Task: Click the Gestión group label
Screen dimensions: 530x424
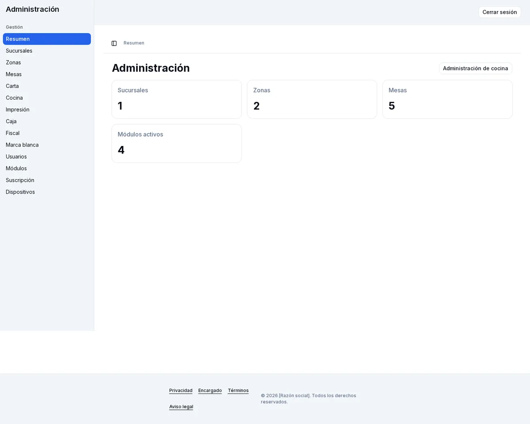Action: pyautogui.click(x=14, y=27)
